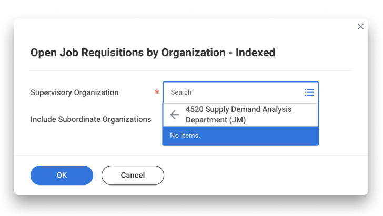Expand organization options via list icon
This screenshot has width=383, height=216.
309,92
